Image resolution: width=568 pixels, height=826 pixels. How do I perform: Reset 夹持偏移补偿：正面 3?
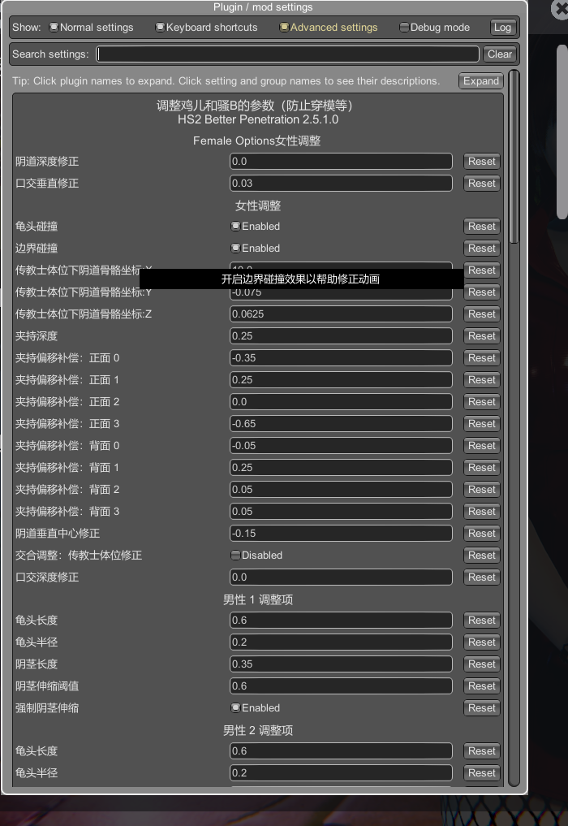(x=482, y=424)
